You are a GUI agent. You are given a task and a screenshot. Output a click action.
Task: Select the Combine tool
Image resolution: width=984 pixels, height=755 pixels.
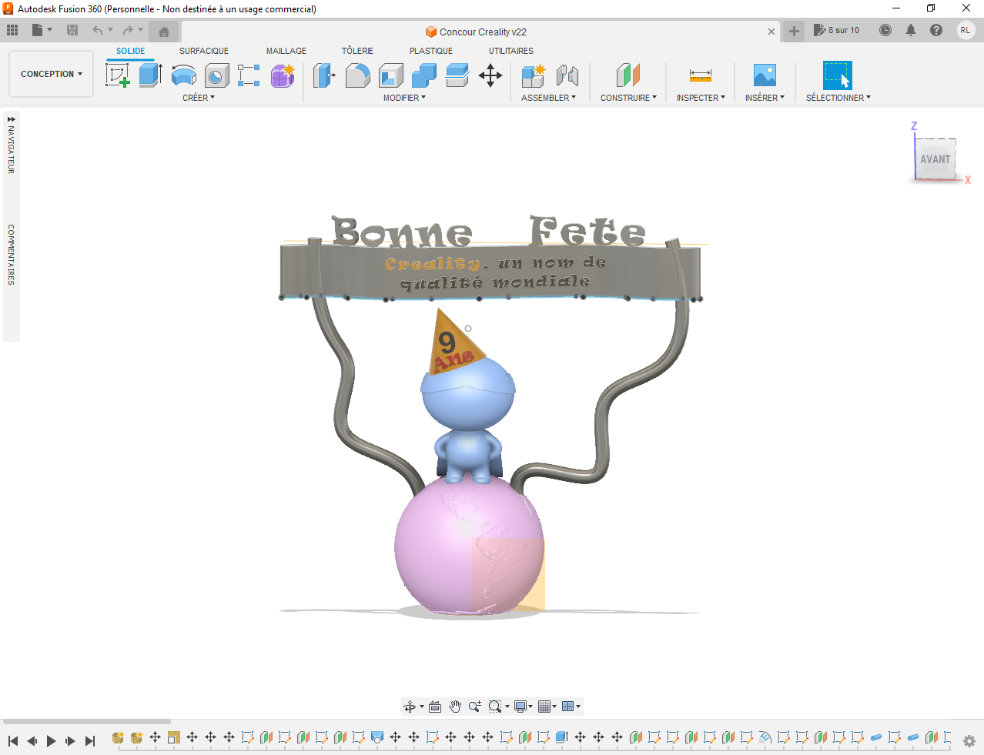pyautogui.click(x=424, y=75)
